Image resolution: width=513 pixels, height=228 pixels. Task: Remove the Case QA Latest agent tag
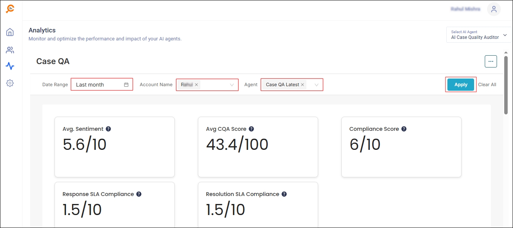302,85
